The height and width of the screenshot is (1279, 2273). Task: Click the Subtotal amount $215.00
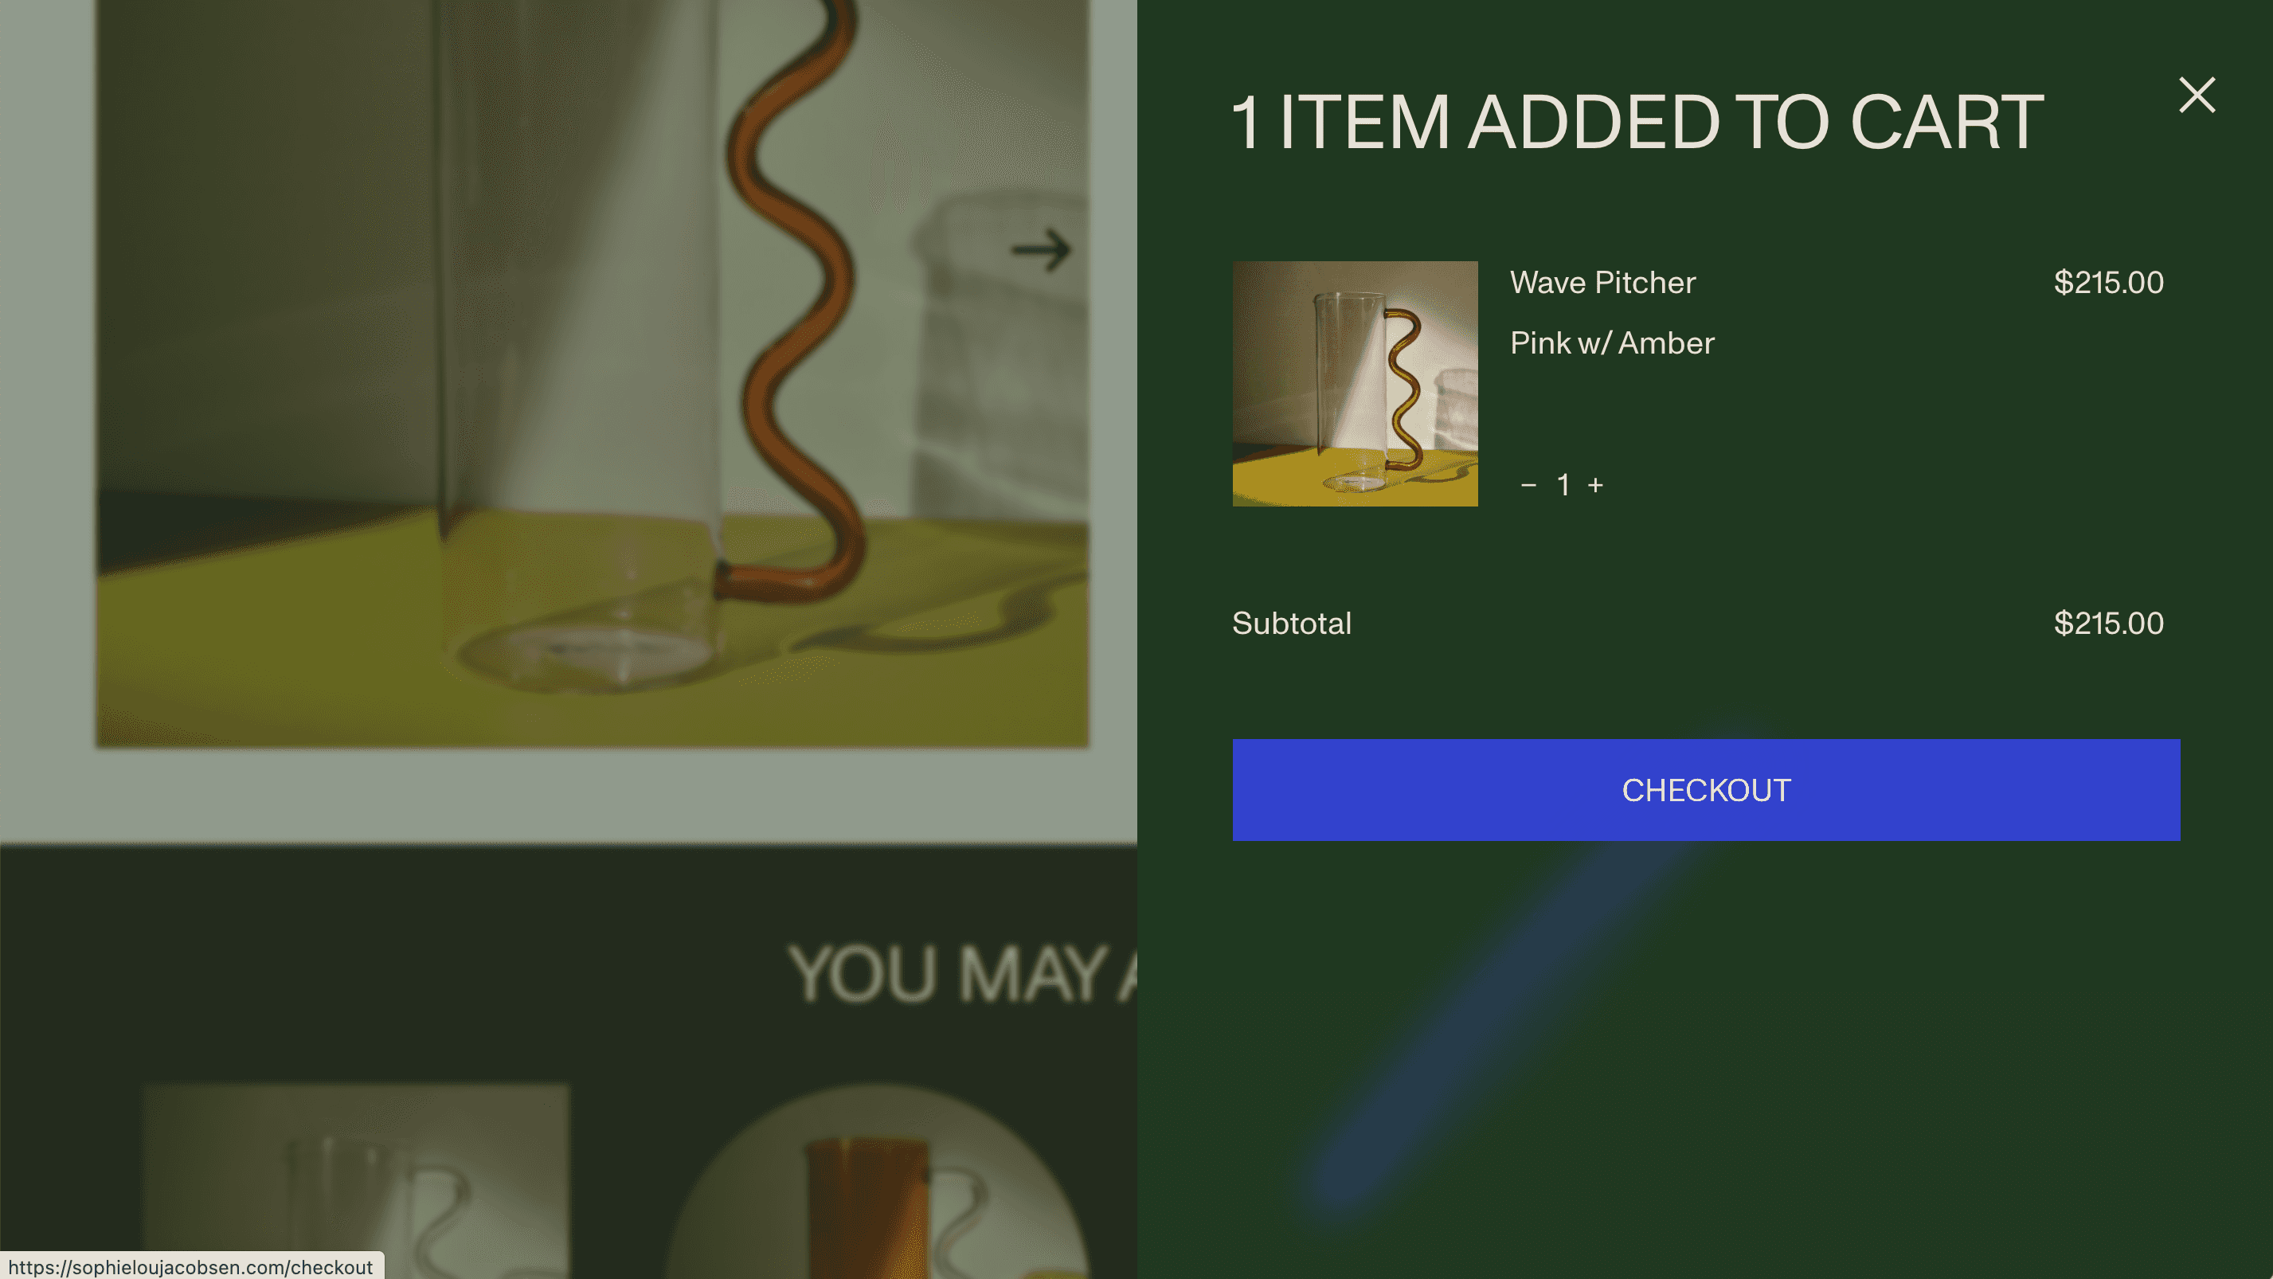pos(2108,624)
